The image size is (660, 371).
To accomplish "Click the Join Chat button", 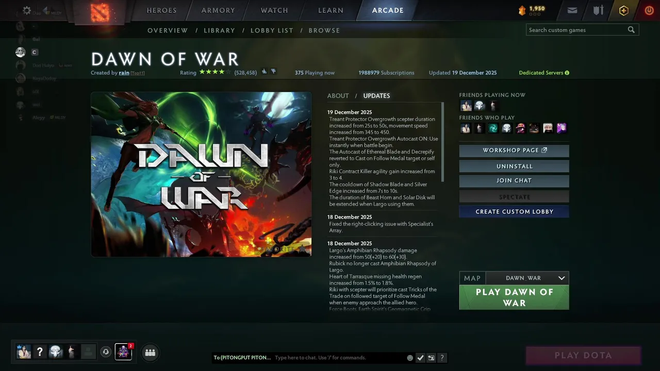I will pyautogui.click(x=514, y=181).
